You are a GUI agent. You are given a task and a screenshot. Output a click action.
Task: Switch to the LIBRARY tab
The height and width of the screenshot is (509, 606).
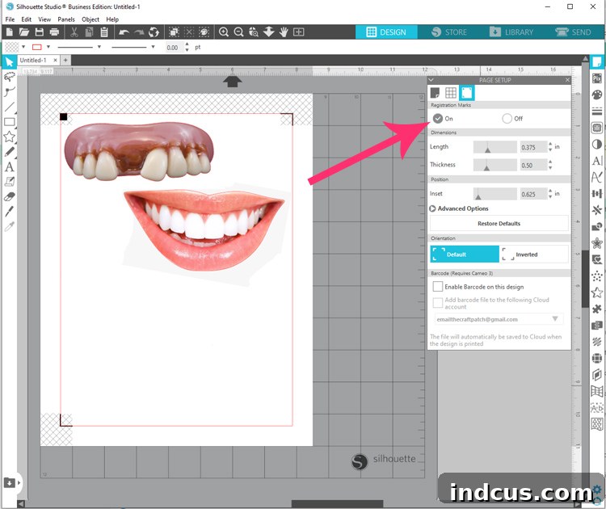(511, 32)
